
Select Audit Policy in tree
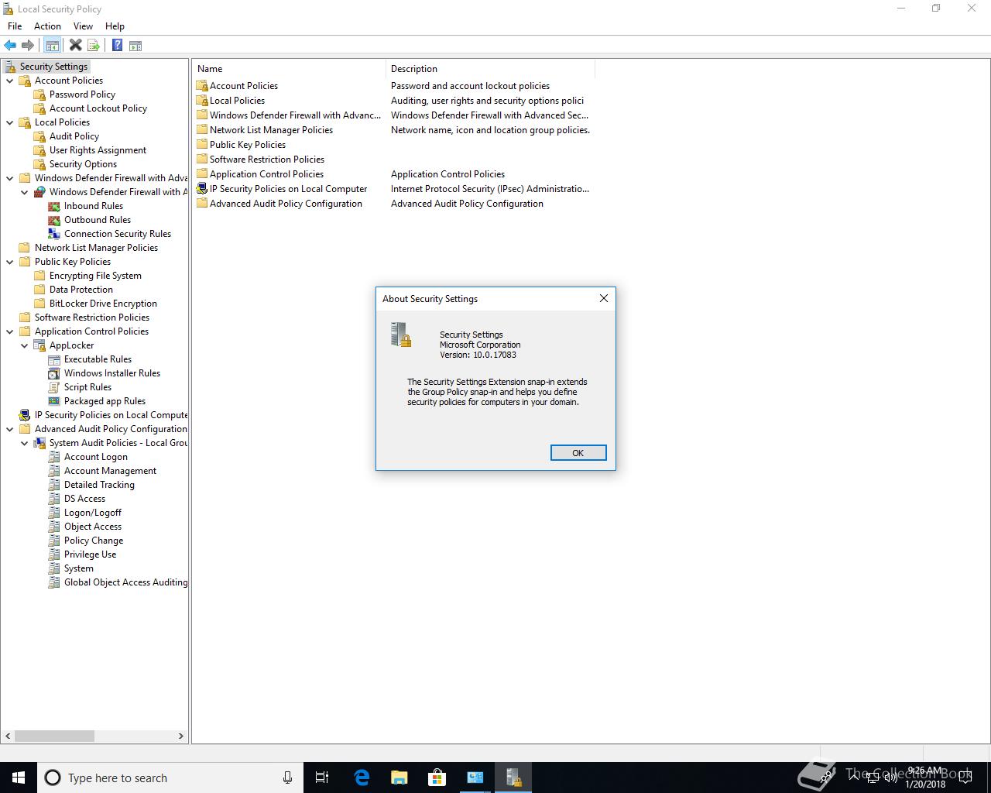pos(74,136)
